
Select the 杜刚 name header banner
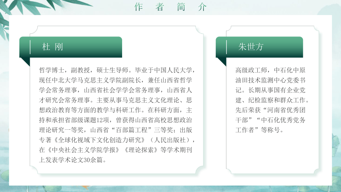tap(71, 47)
